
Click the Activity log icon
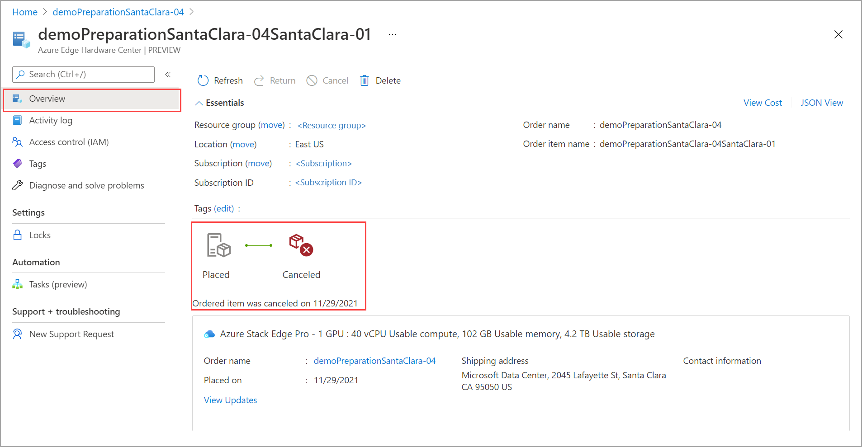(17, 120)
